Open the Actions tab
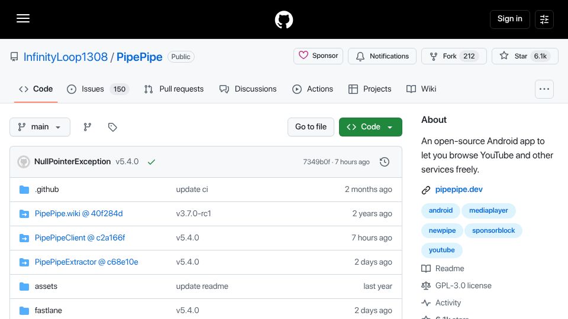 tap(312, 89)
